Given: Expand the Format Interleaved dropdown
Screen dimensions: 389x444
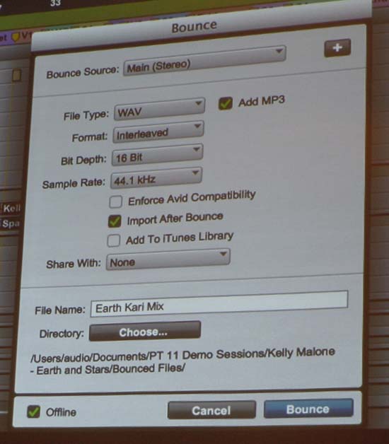Looking at the screenshot, I should (x=158, y=132).
